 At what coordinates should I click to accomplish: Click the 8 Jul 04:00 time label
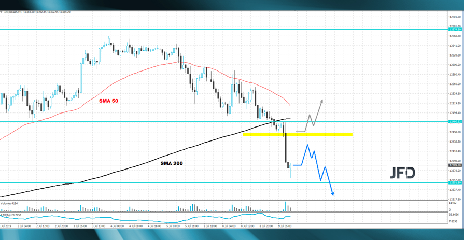point(229,226)
